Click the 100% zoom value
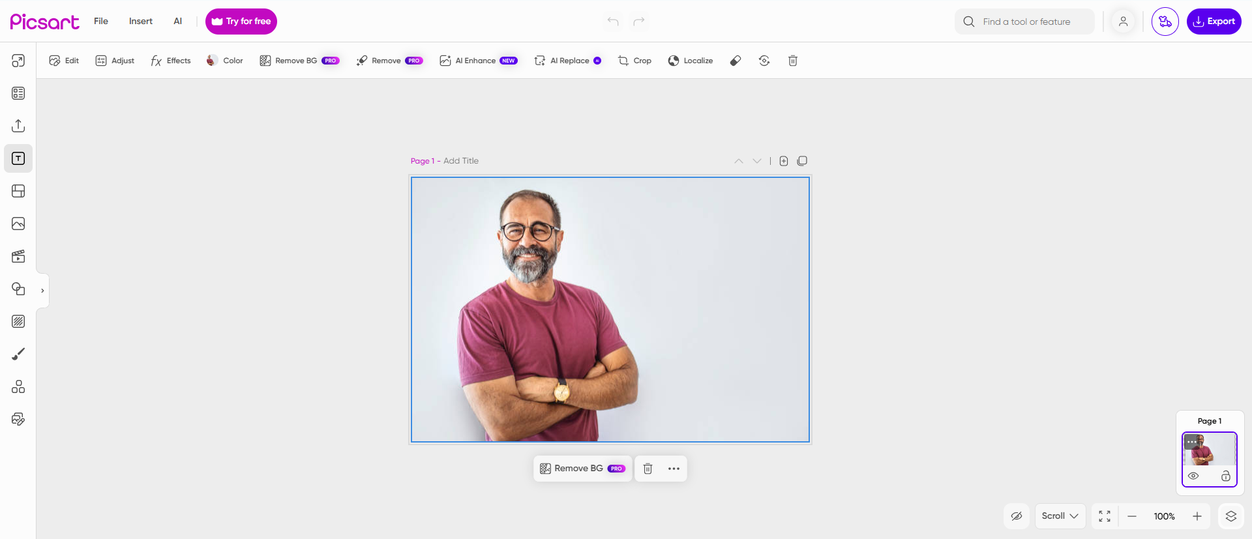1252x539 pixels. tap(1165, 516)
